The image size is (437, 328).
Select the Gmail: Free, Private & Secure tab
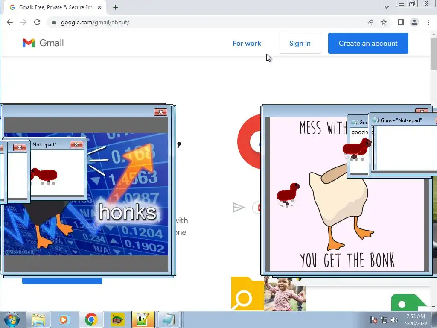[x=55, y=7]
